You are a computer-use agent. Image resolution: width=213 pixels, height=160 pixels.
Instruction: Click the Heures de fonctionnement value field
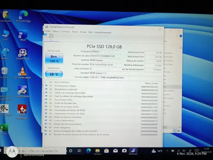pyautogui.click(x=153, y=70)
